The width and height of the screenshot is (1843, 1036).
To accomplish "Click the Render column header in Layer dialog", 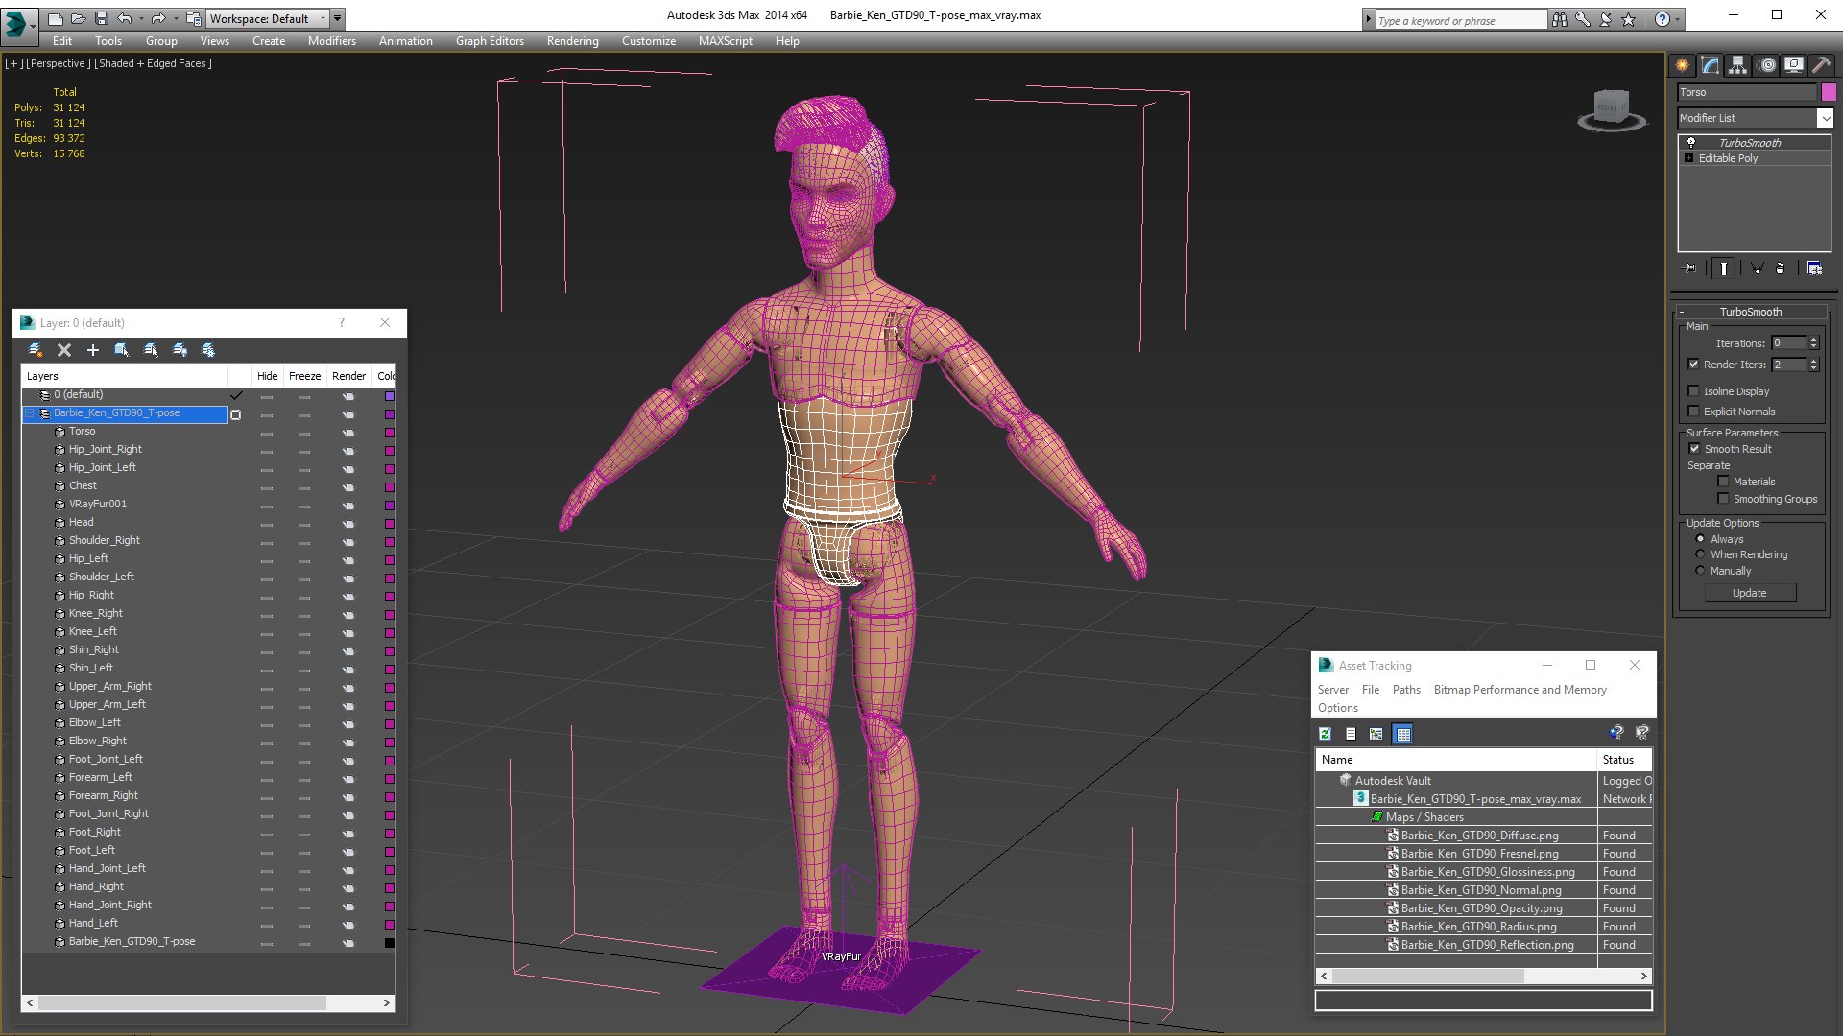I will coord(348,376).
